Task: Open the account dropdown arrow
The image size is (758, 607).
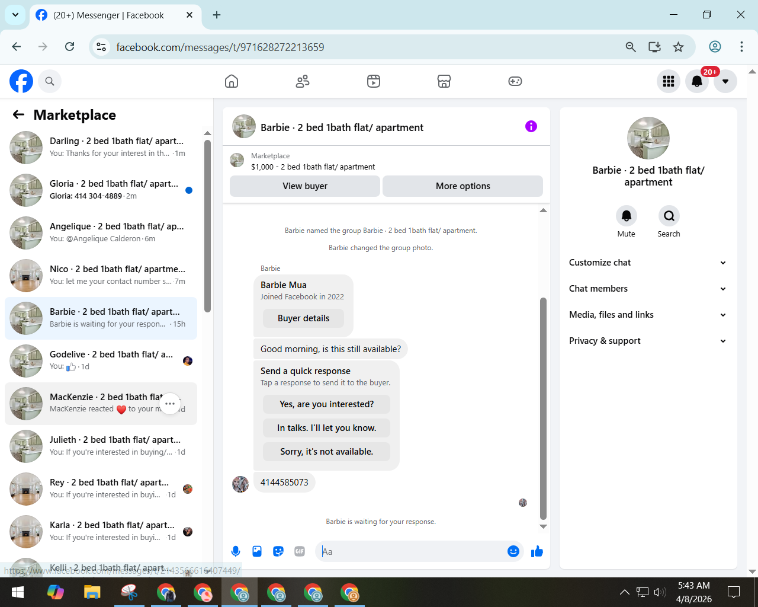Action: point(725,81)
